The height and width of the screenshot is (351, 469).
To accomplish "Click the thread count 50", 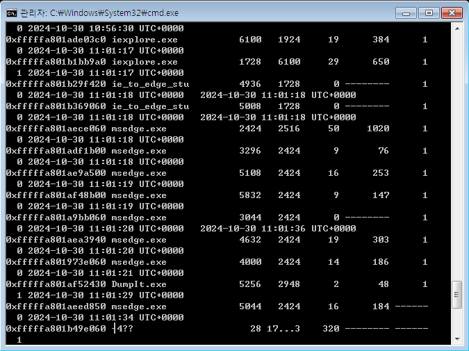I will click(x=334, y=129).
